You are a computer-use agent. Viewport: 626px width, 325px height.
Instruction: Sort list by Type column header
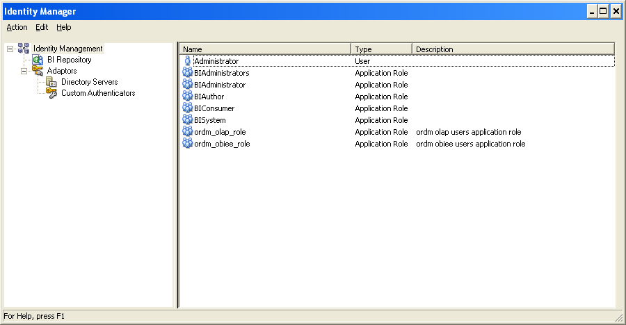pos(381,49)
